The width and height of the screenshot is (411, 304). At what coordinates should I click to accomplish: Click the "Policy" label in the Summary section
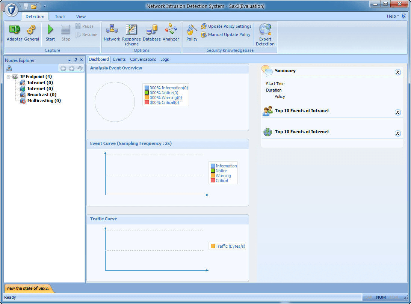point(280,96)
